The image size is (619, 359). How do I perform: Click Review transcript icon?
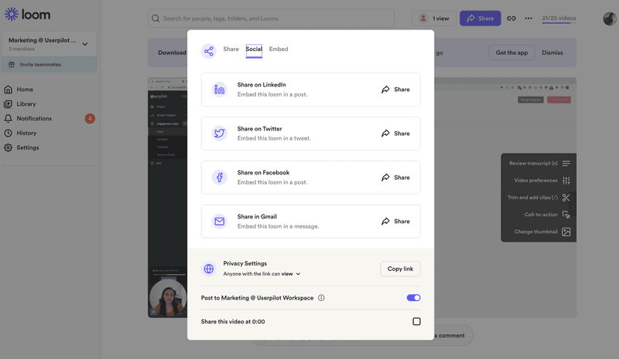click(566, 163)
